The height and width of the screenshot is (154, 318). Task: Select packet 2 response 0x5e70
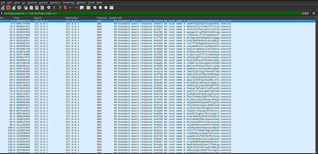(157, 21)
